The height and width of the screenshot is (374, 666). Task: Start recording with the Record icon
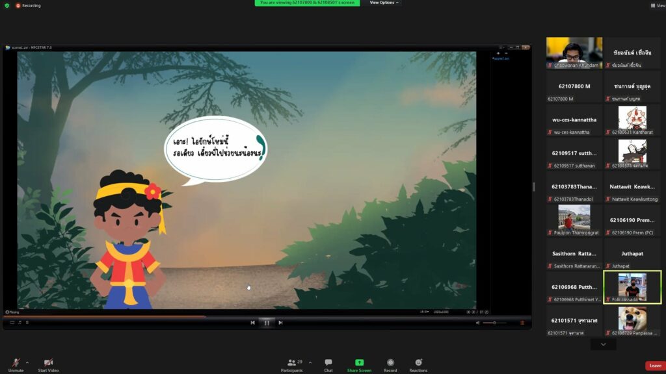pos(390,362)
